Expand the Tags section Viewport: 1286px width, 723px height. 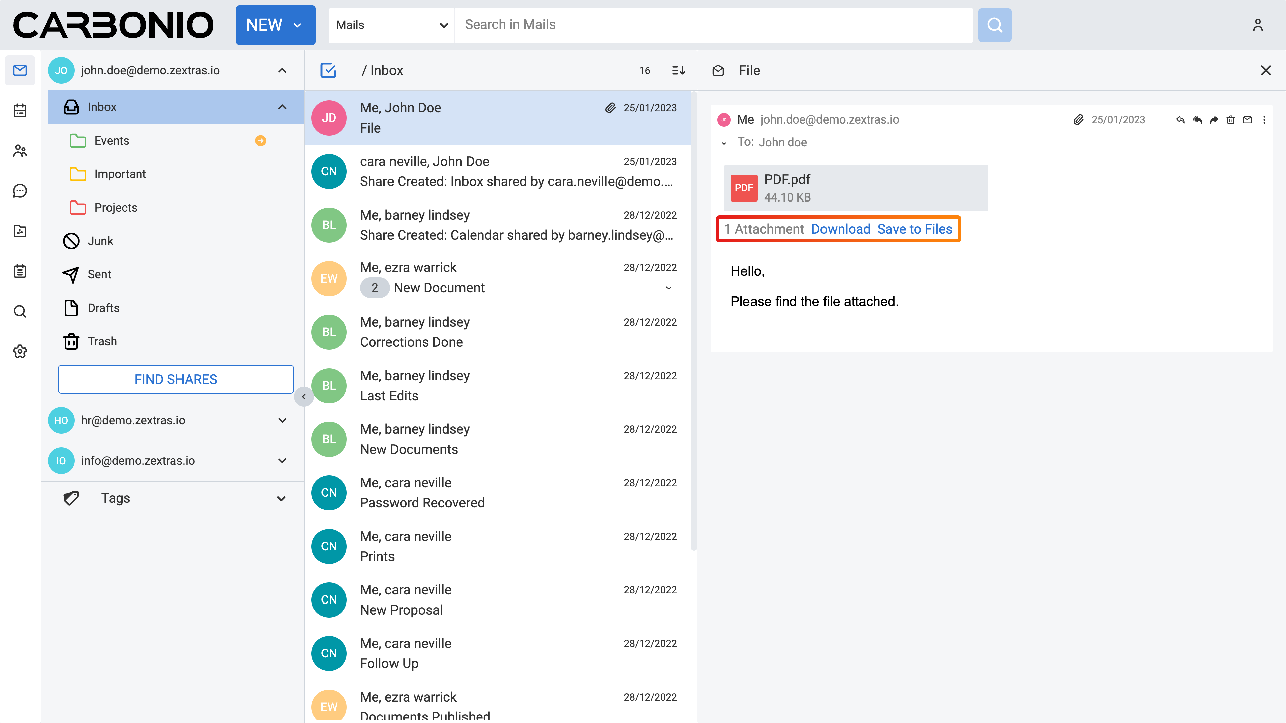282,498
